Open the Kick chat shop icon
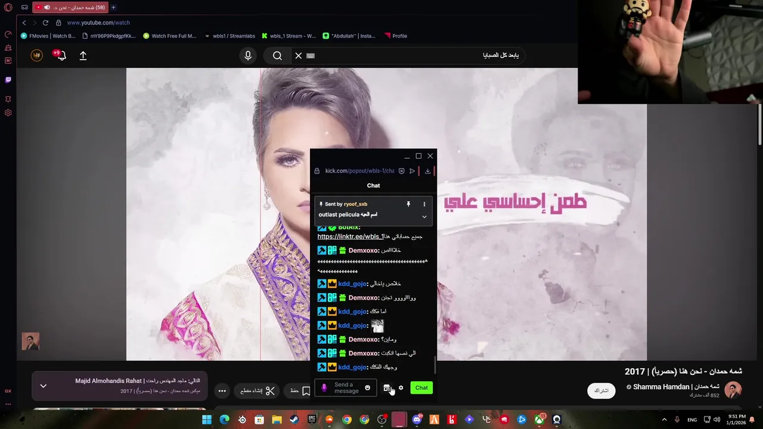Viewport: 763px width, 429px height. (386, 388)
